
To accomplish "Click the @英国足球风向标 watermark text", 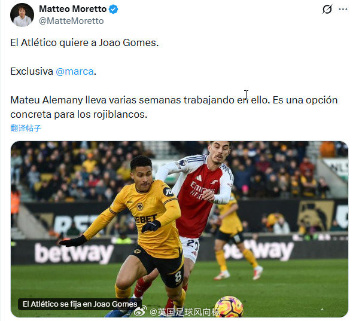I will tap(185, 312).
